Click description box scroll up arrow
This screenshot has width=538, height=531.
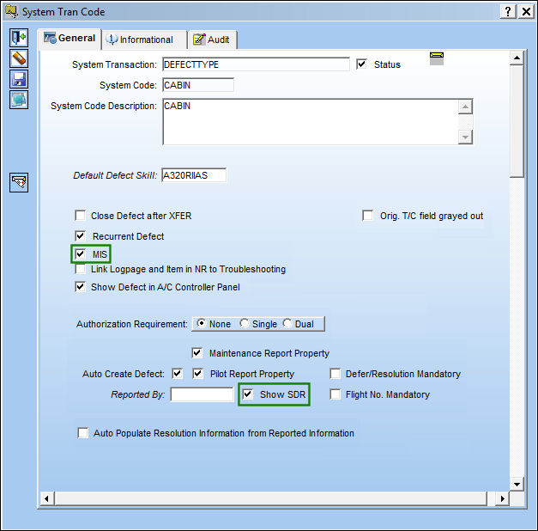pyautogui.click(x=465, y=107)
